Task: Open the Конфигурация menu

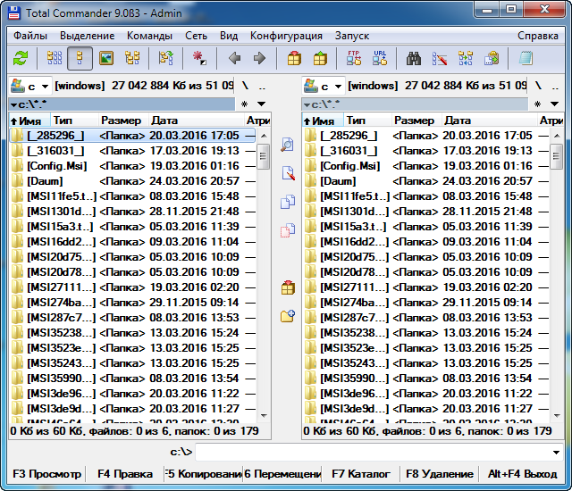Action: pos(286,36)
